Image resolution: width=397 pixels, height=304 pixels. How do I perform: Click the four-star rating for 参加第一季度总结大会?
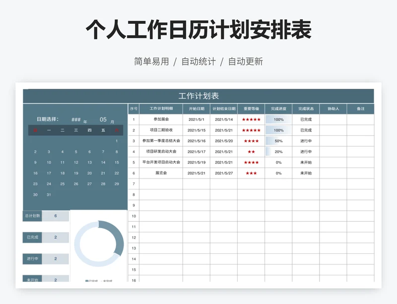[251, 141]
